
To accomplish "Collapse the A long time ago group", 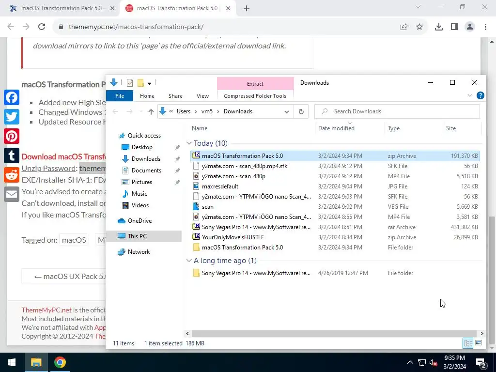I will [x=189, y=261].
